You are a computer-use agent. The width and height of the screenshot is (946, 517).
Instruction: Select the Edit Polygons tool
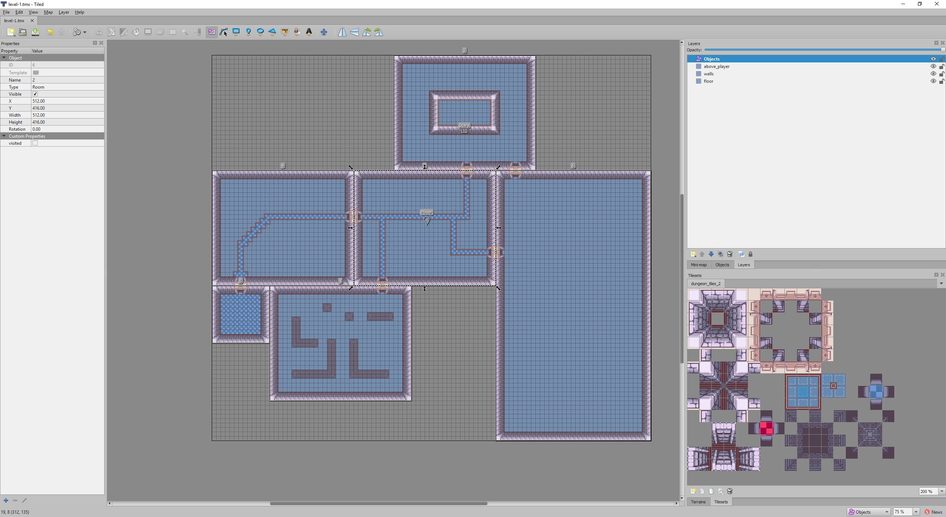click(x=224, y=32)
